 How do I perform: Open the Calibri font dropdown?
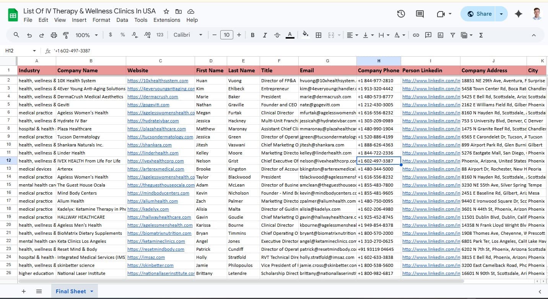(188, 35)
